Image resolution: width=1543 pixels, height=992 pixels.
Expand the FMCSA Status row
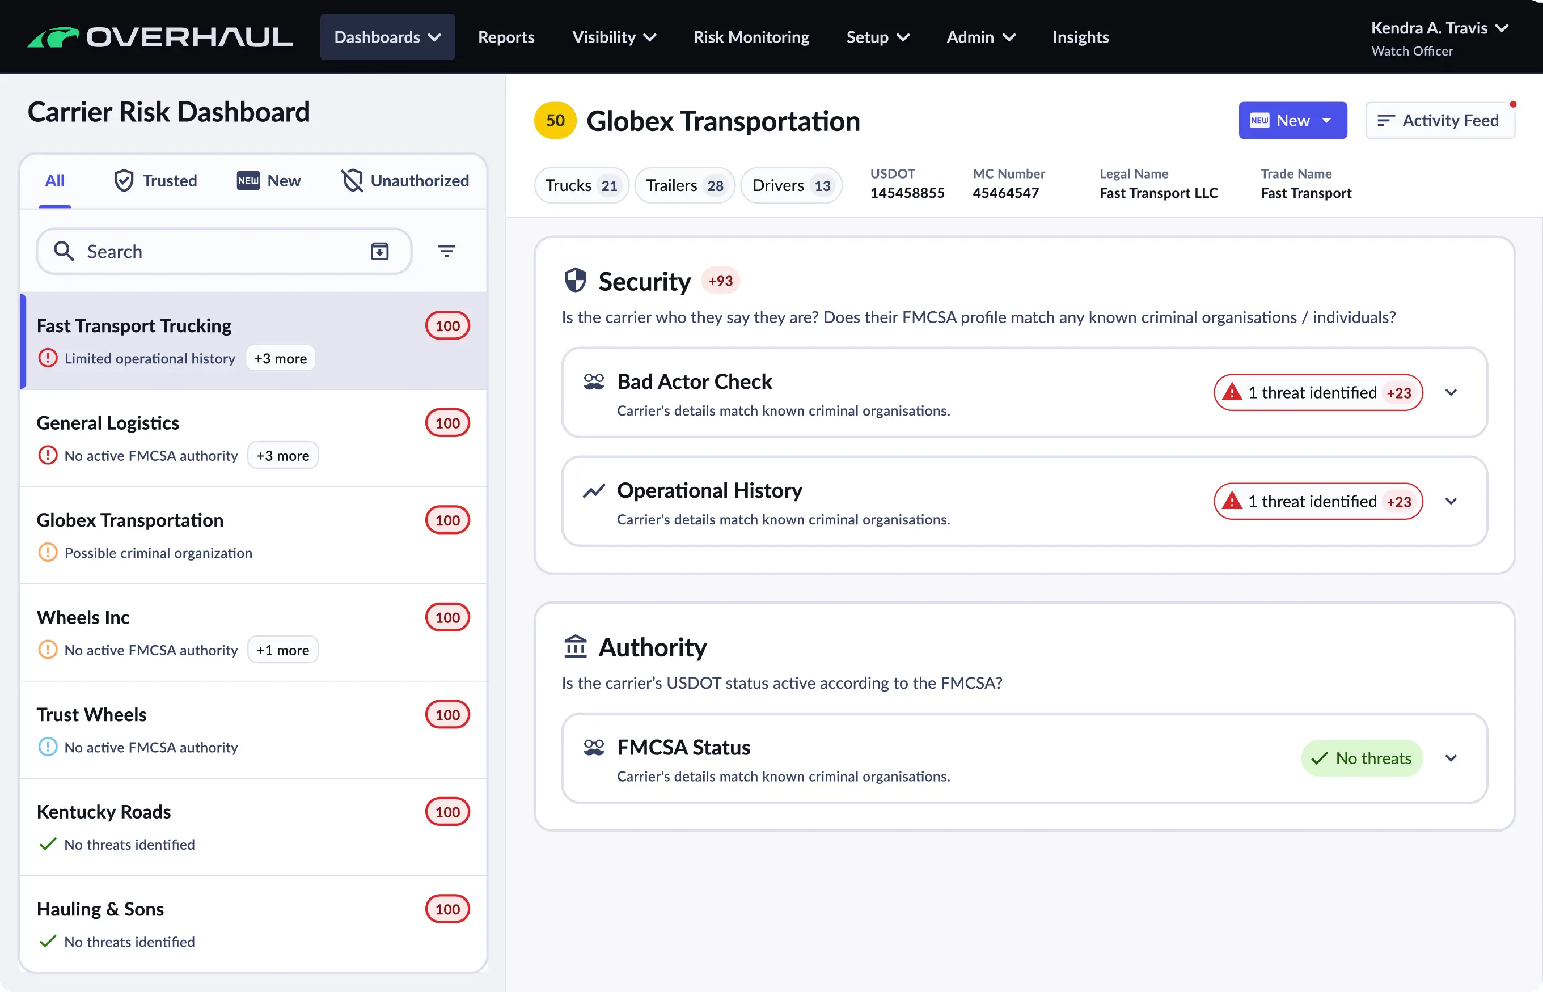[1451, 758]
